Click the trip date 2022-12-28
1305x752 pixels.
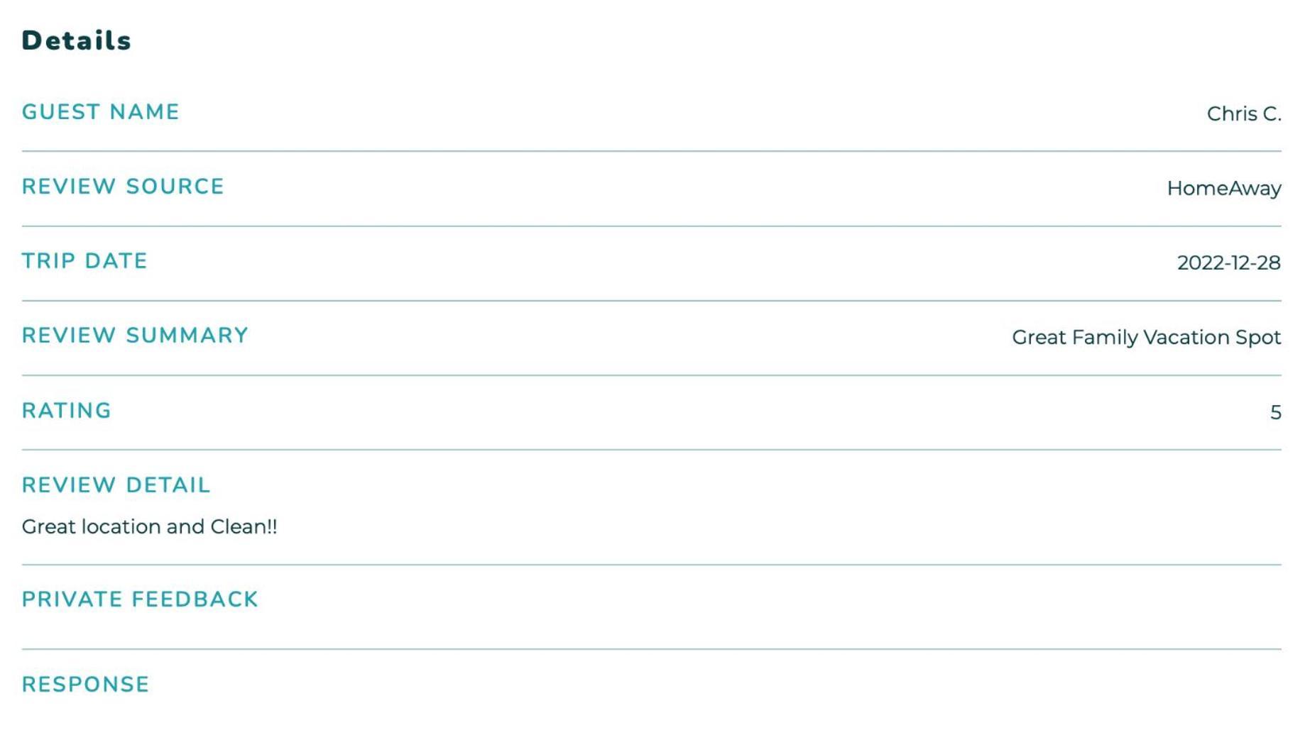pos(1229,262)
